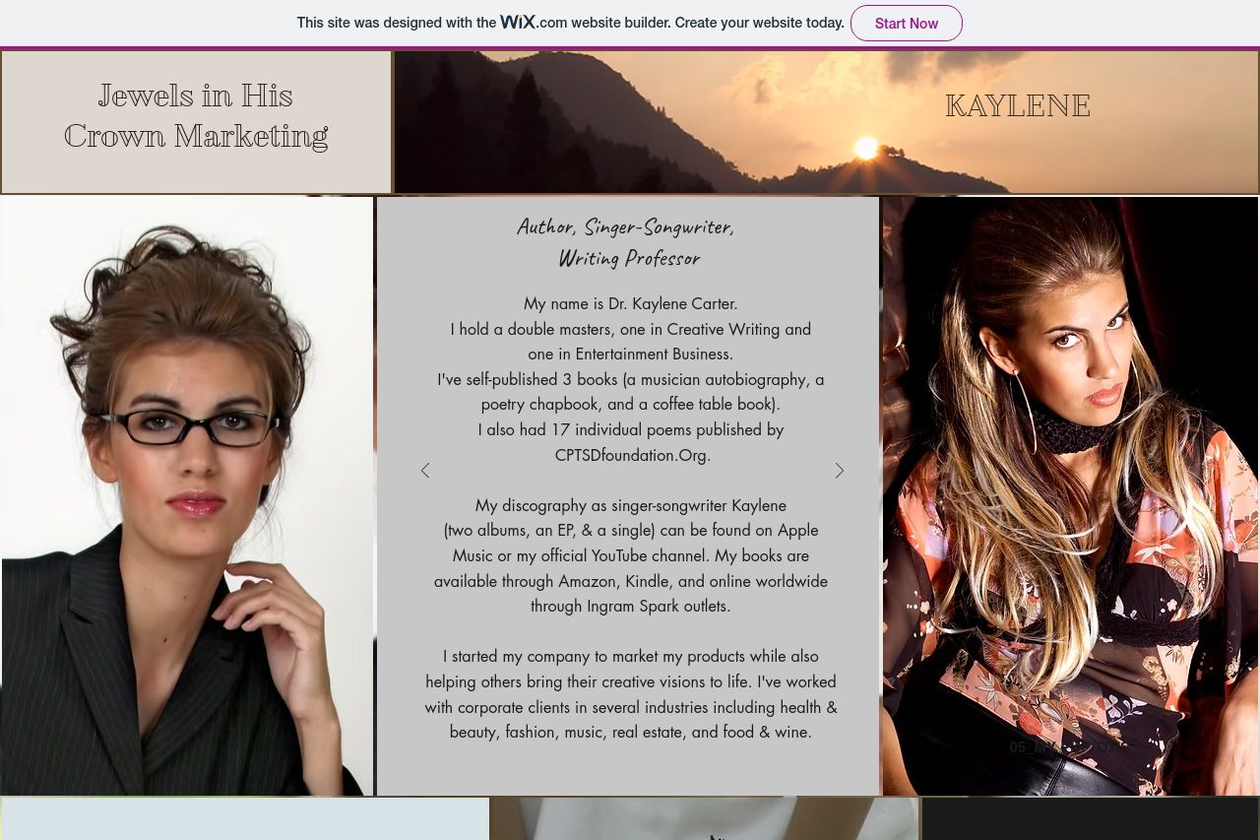The image size is (1260, 840).
Task: Go to the previous slide arrow
Action: tap(425, 471)
